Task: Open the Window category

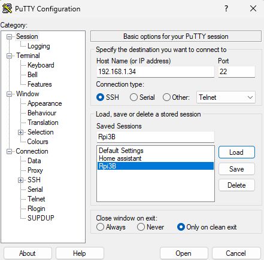Action: coord(28,94)
